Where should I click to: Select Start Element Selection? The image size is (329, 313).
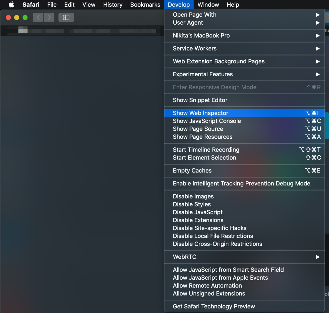click(244, 158)
